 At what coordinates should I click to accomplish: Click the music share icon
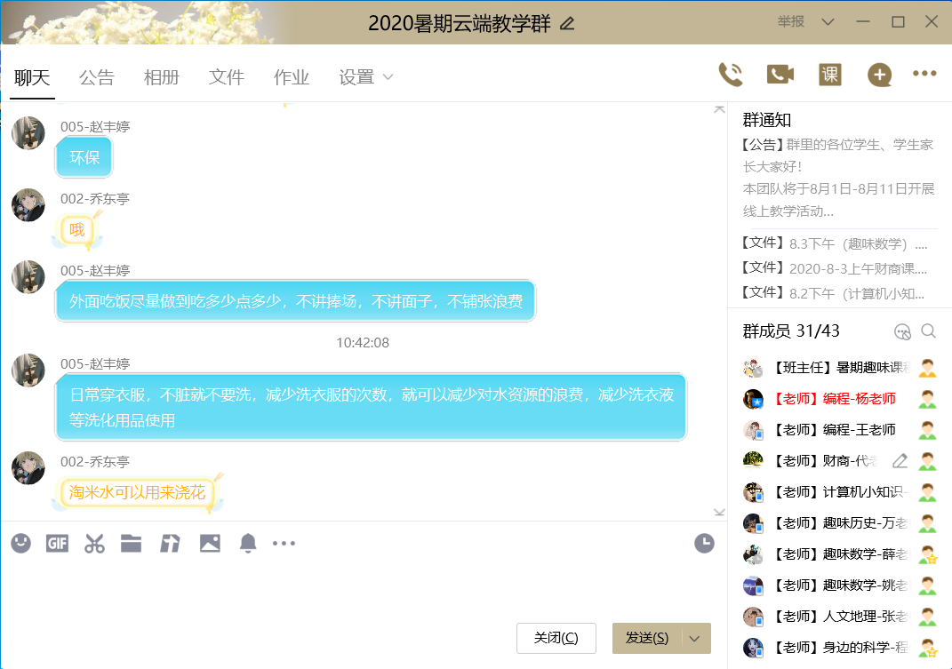[x=170, y=544]
